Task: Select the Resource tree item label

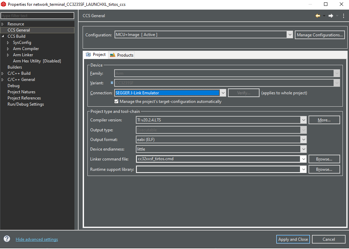Action: pyautogui.click(x=15, y=24)
